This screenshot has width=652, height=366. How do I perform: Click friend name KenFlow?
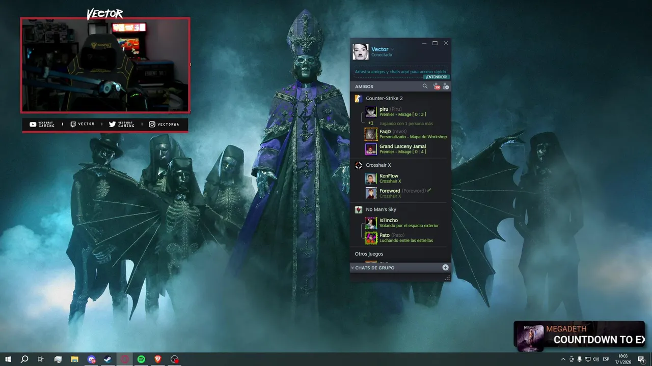tap(389, 176)
